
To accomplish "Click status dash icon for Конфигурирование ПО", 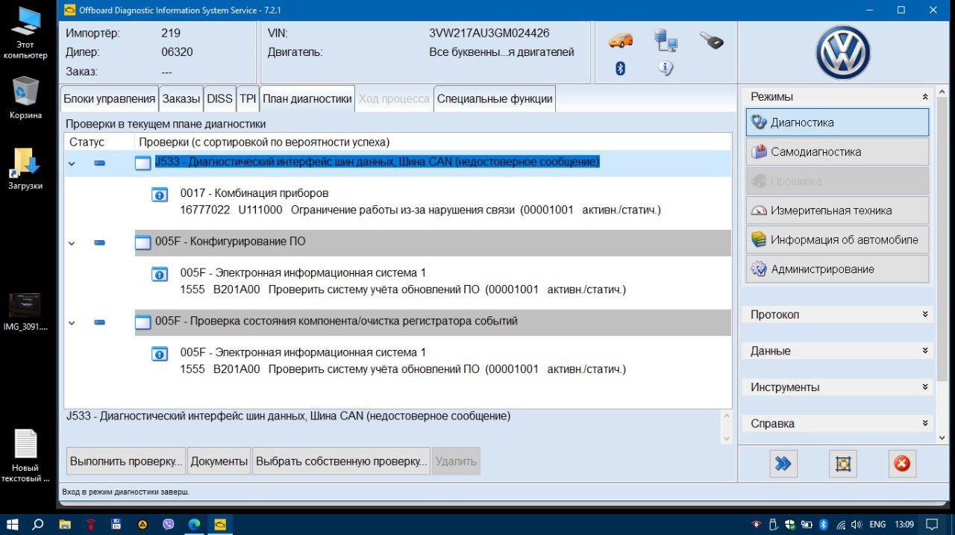I will (99, 243).
